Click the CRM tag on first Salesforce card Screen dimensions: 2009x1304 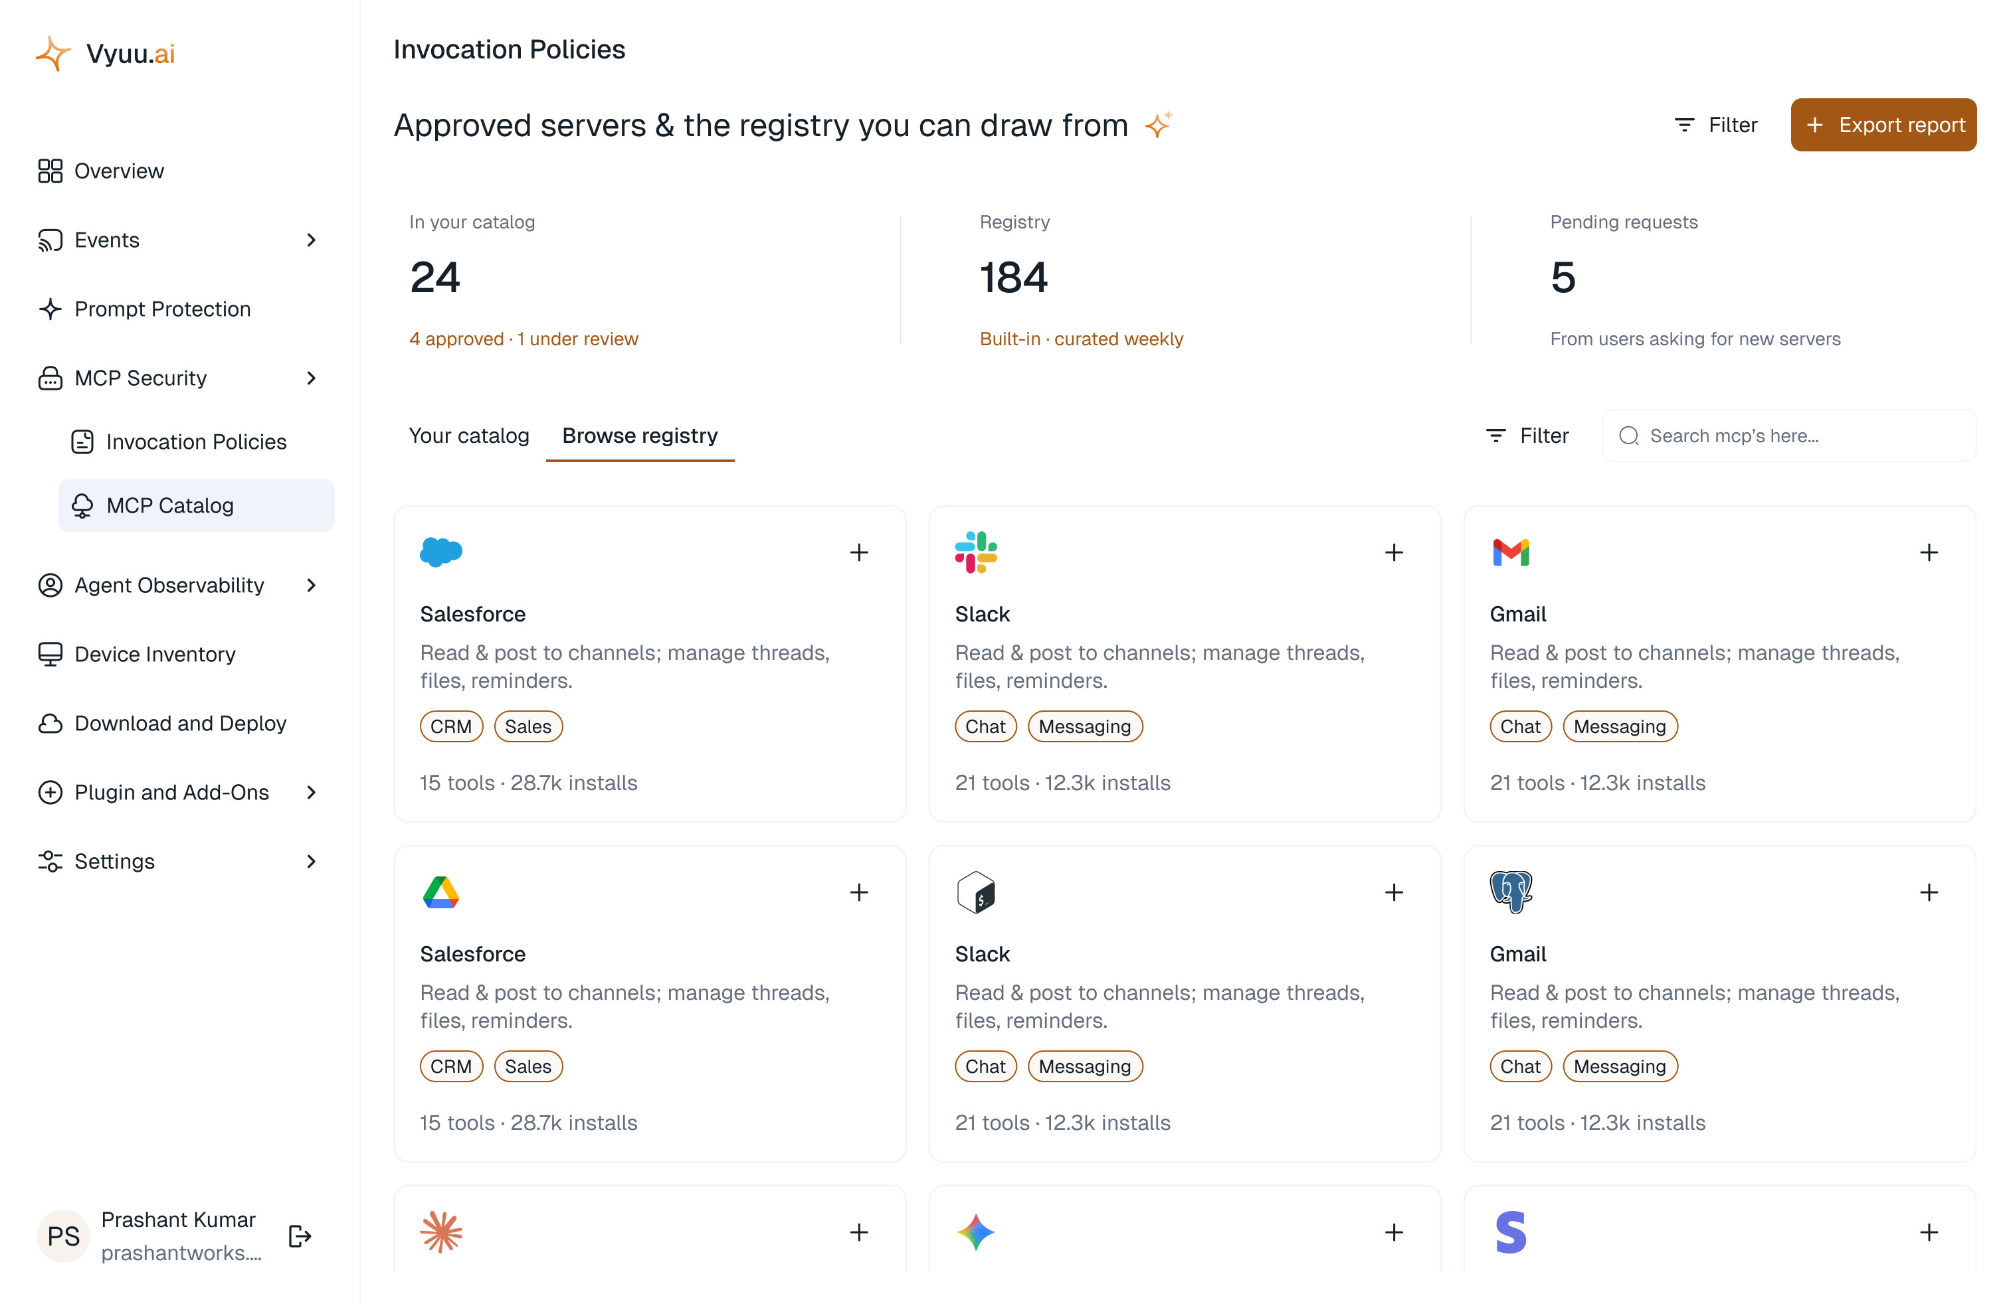point(450,726)
